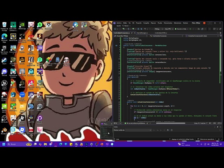The height and width of the screenshot is (168, 224).
Task: Click the account avatar in the Visual Studio title bar
Action: tap(204, 23)
